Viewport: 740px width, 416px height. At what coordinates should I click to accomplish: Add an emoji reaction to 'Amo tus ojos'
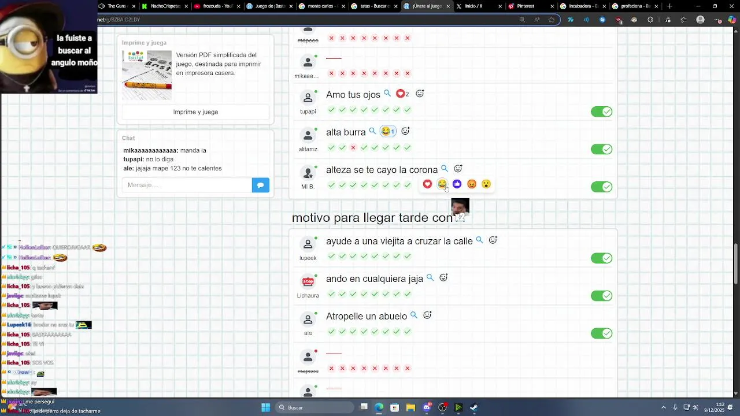click(x=420, y=94)
